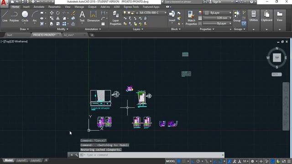292x164 pixels.
Task: Click the Hatch tool icon
Action: [x=42, y=24]
